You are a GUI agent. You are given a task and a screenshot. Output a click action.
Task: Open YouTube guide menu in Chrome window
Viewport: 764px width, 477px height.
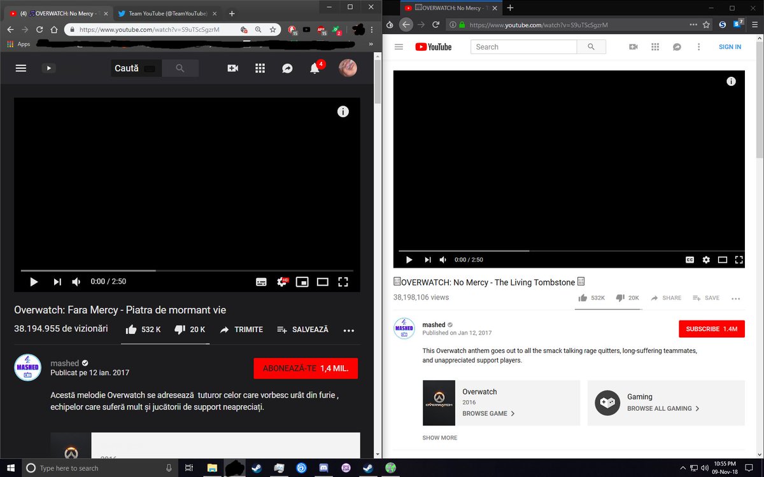pos(21,68)
